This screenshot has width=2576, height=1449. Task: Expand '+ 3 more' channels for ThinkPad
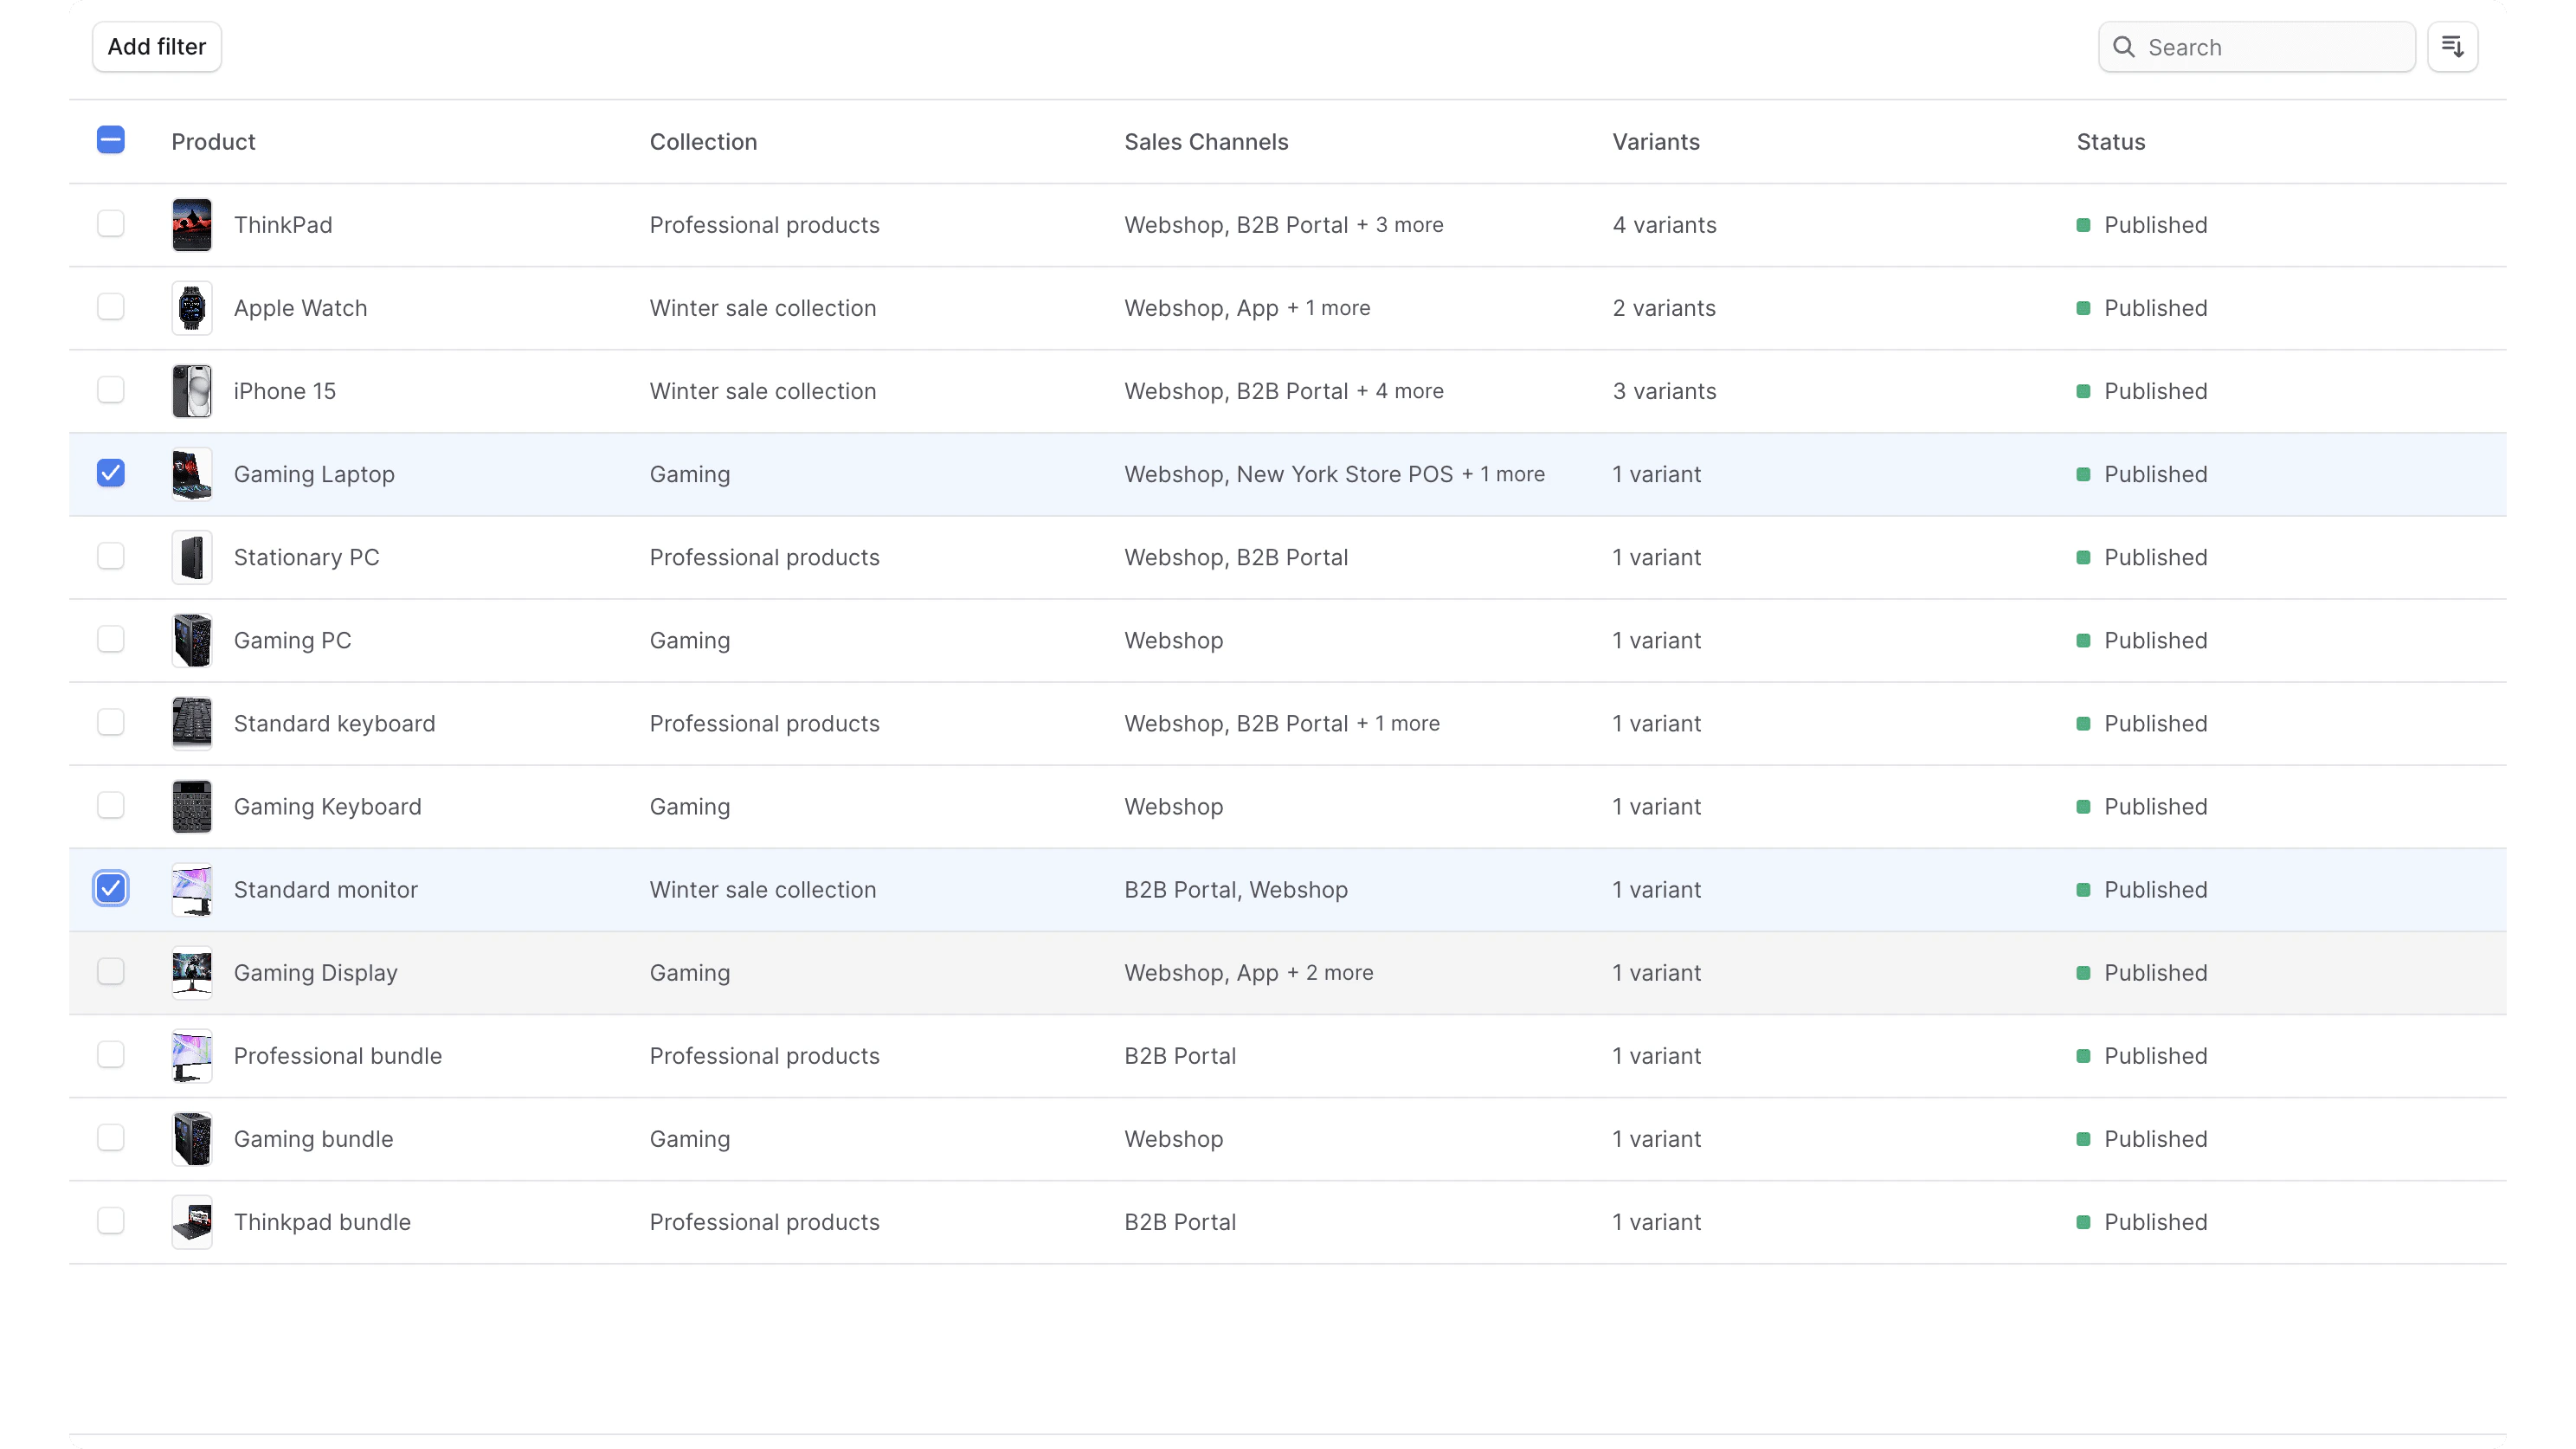click(x=1399, y=225)
